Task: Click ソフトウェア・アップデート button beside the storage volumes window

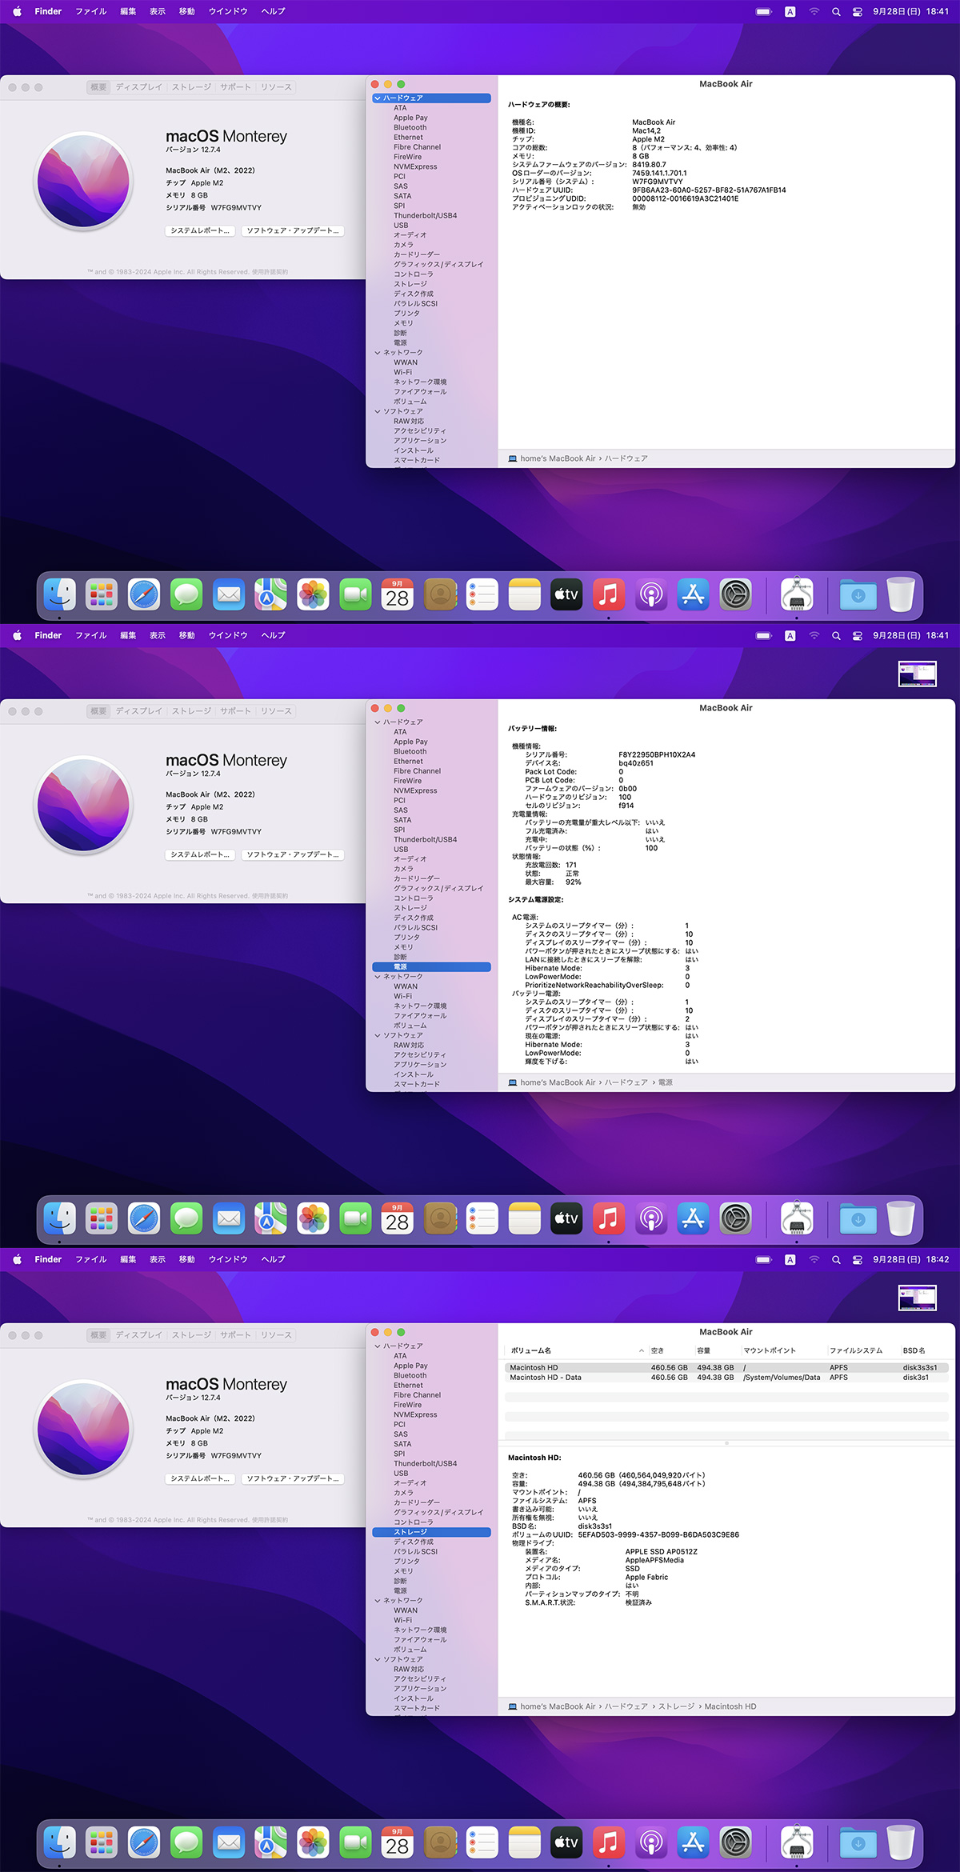Action: click(293, 1478)
